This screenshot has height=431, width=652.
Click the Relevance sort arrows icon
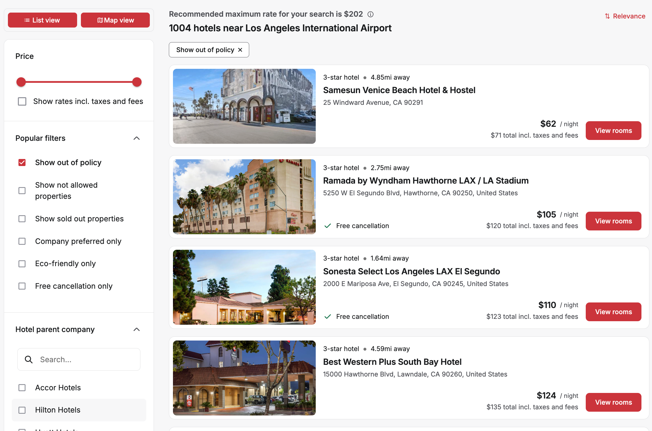(607, 16)
